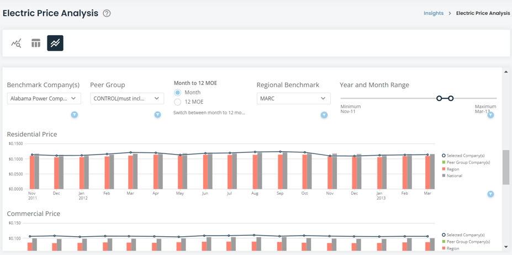The height and width of the screenshot is (255, 512).
Task: Click the scrollbar down arrow
Action: [506, 247]
